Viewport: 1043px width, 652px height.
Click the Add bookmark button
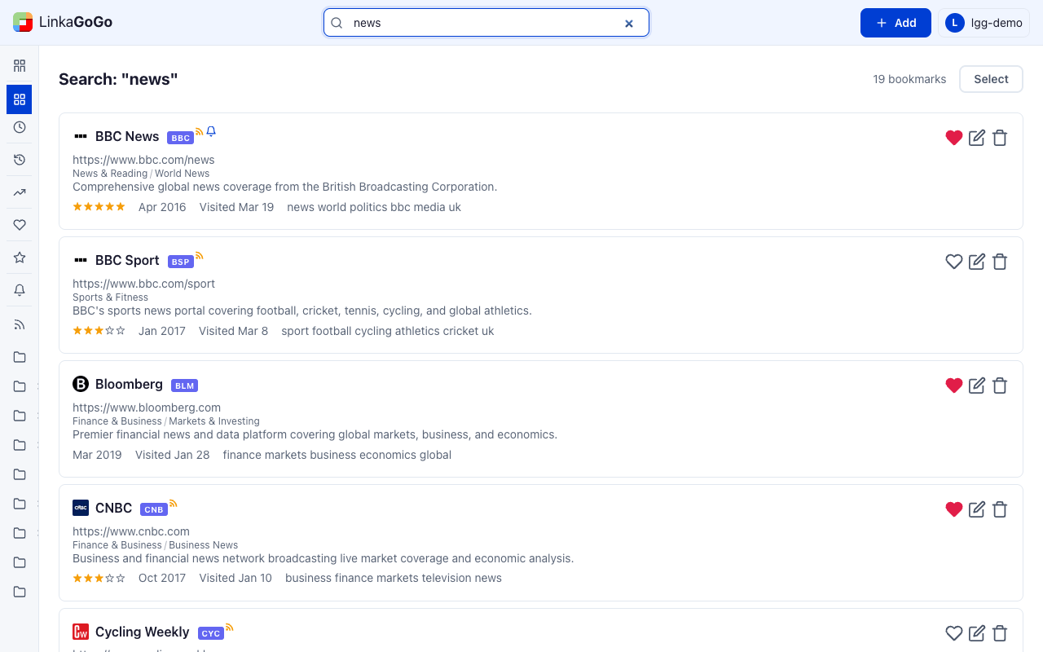click(896, 23)
